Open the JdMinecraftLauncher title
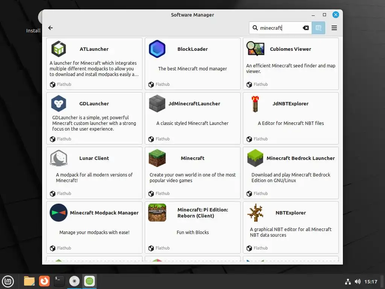Screen dimensions: 385x289 [194, 103]
